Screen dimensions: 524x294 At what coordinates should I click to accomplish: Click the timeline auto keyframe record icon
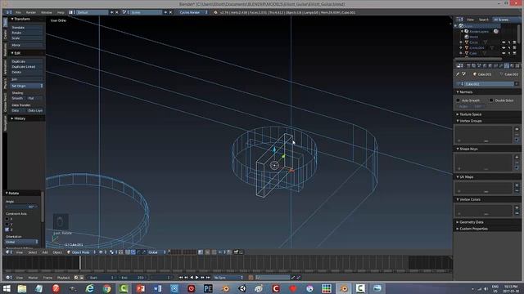tap(251, 278)
